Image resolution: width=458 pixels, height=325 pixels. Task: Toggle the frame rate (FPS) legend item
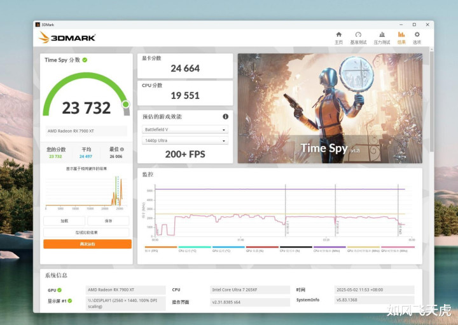coord(161,249)
